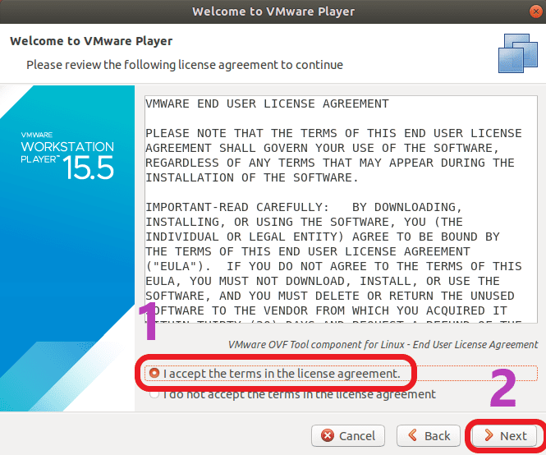The height and width of the screenshot is (455, 546).
Task: Click the license text line 'VMWARE END USER LICENSE AGREEMENT'
Action: (x=267, y=103)
